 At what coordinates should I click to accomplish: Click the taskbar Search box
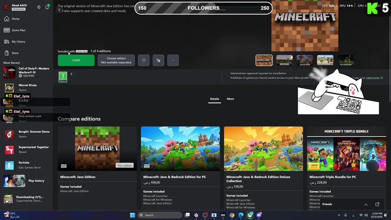160,215
